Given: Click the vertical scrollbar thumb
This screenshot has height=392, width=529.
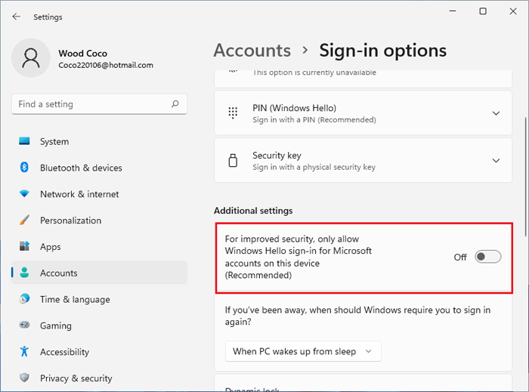Looking at the screenshot, I should 525,177.
